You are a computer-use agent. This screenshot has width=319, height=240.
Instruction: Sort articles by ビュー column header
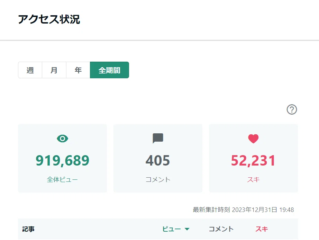pos(172,229)
